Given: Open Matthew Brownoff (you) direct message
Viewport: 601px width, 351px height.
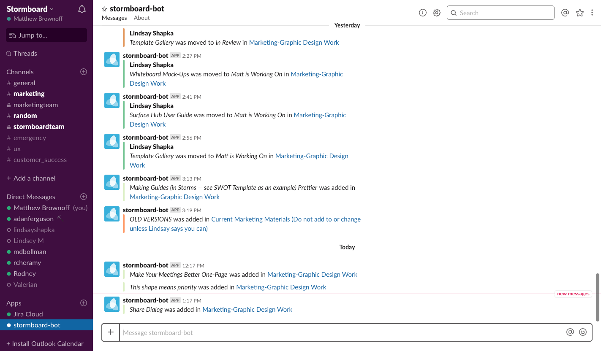Looking at the screenshot, I should (46, 208).
